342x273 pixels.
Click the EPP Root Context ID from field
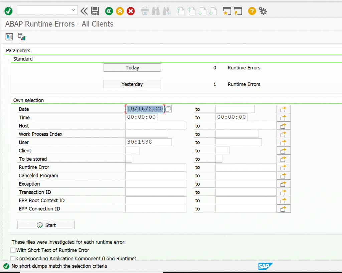[x=156, y=200]
